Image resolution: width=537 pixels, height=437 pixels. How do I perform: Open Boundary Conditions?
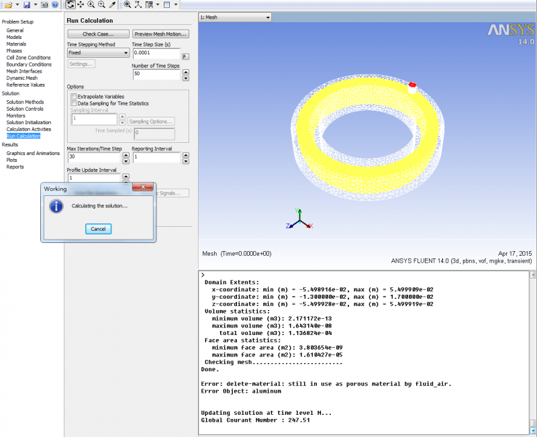29,64
